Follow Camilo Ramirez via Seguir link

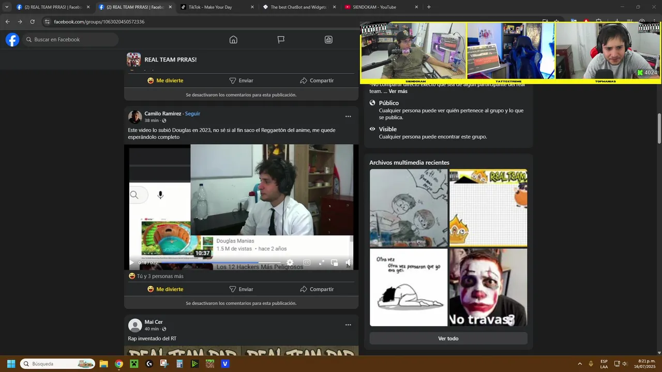point(192,114)
